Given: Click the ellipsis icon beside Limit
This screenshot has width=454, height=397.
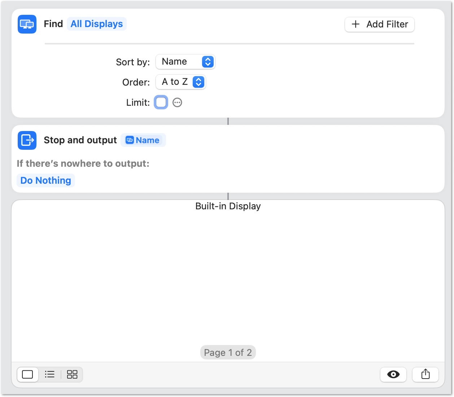Looking at the screenshot, I should [x=177, y=102].
